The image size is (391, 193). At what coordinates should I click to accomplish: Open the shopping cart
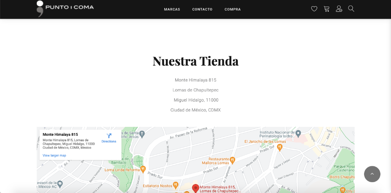coord(326,9)
